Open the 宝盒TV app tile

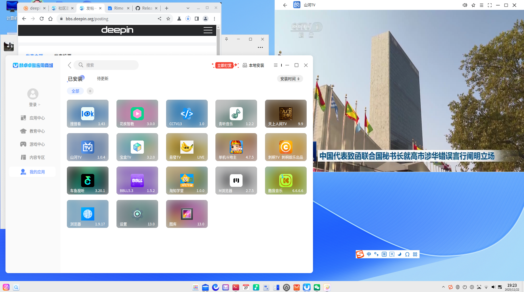coord(137,147)
